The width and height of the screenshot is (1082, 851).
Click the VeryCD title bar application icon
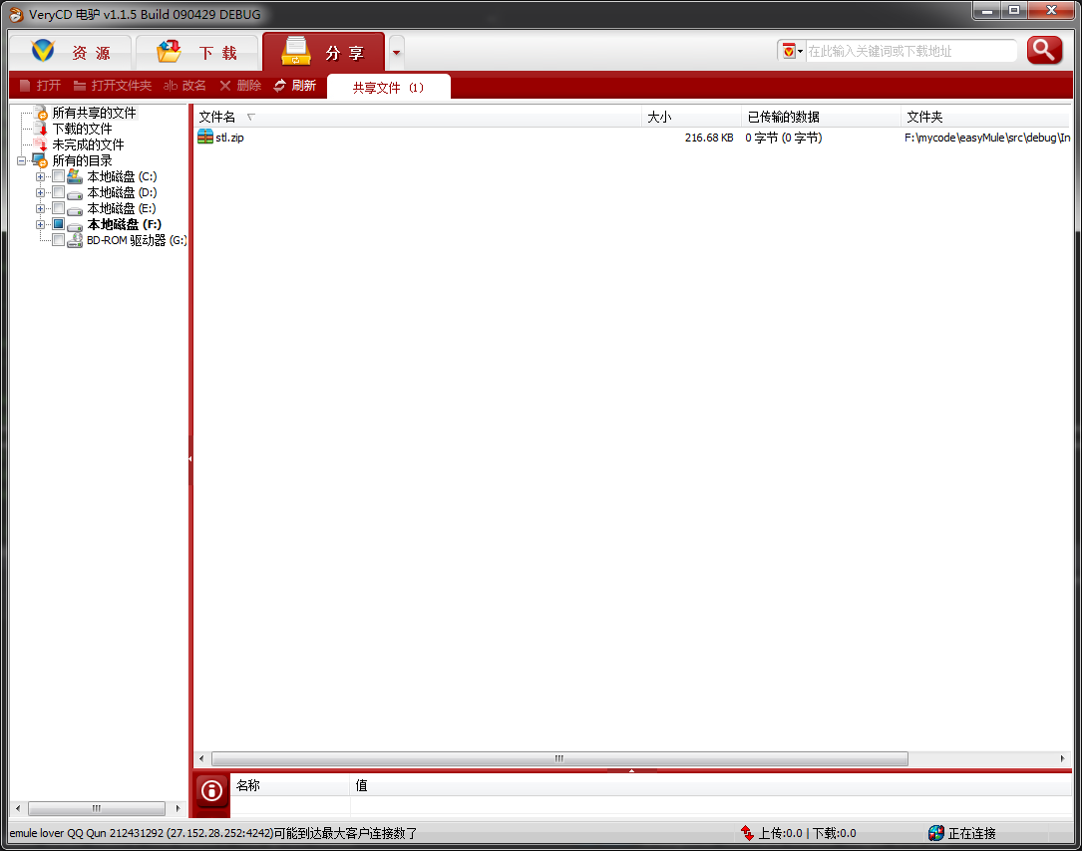16,15
